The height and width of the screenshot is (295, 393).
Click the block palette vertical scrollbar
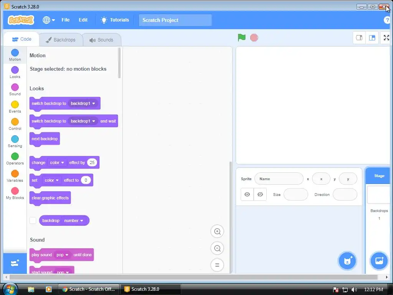click(x=119, y=63)
